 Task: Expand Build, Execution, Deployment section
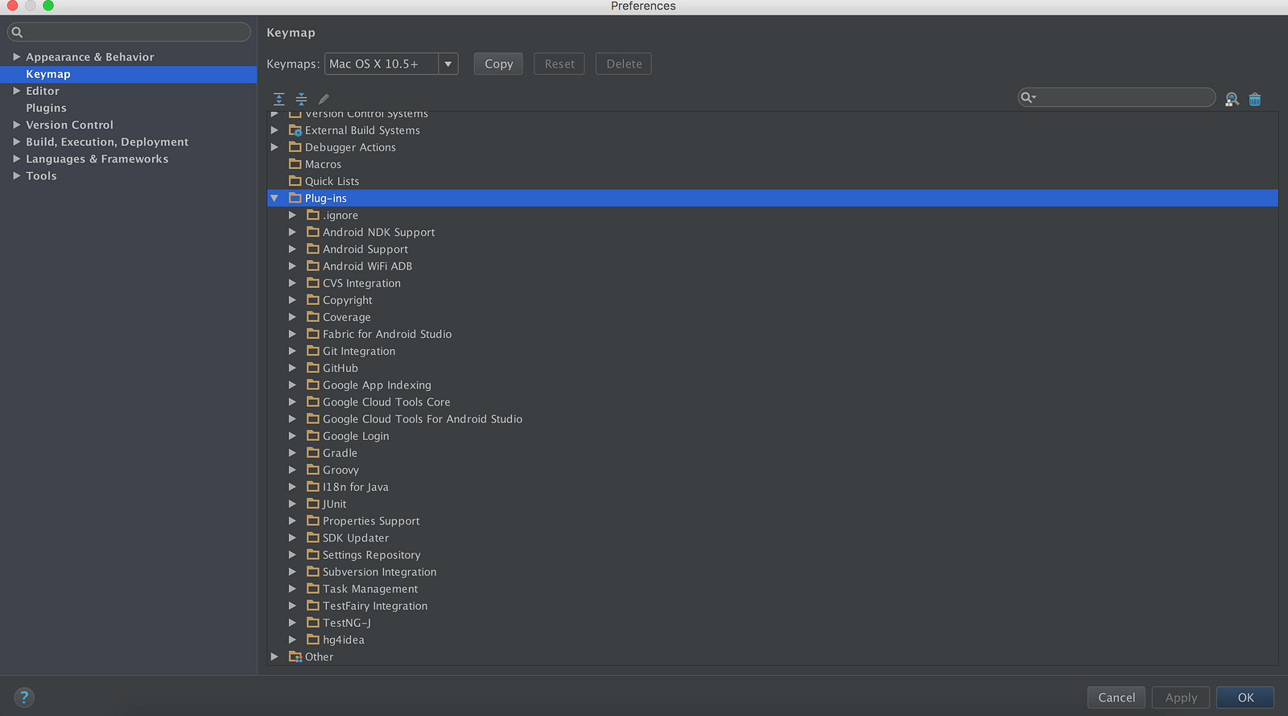[x=16, y=142]
